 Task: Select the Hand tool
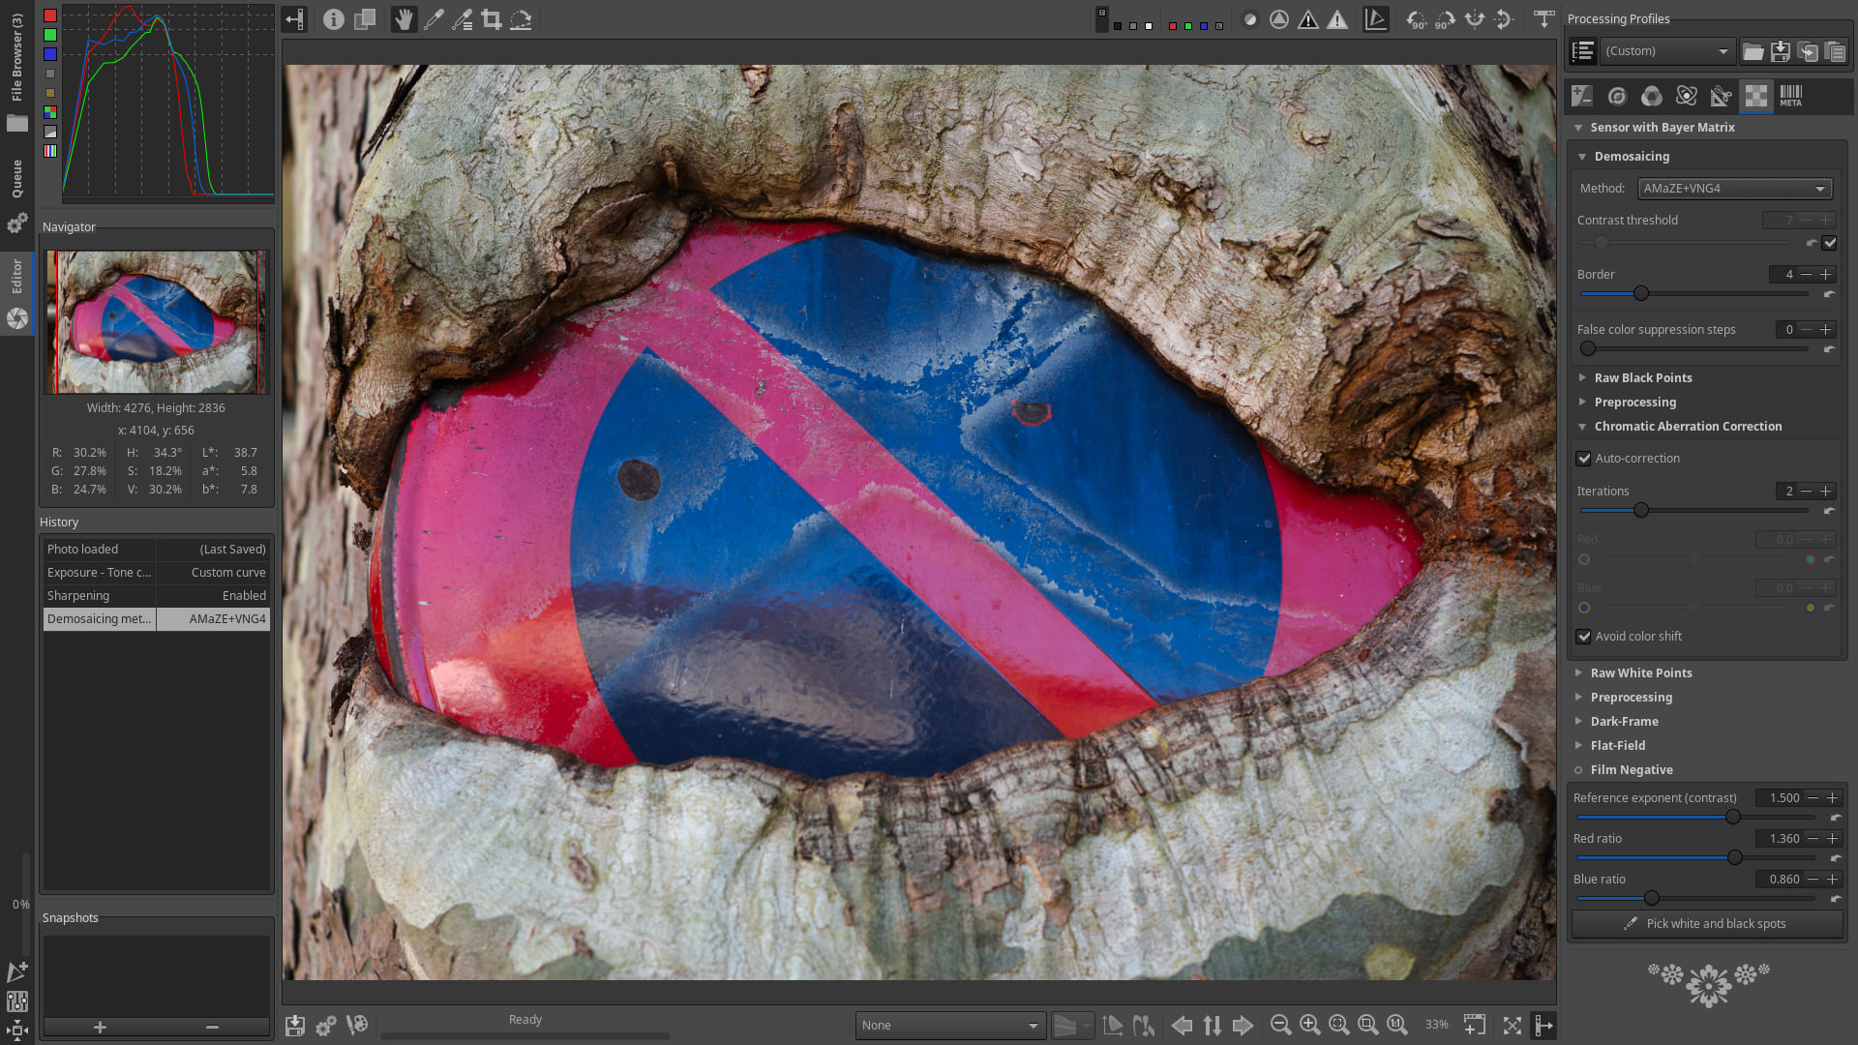pyautogui.click(x=404, y=18)
